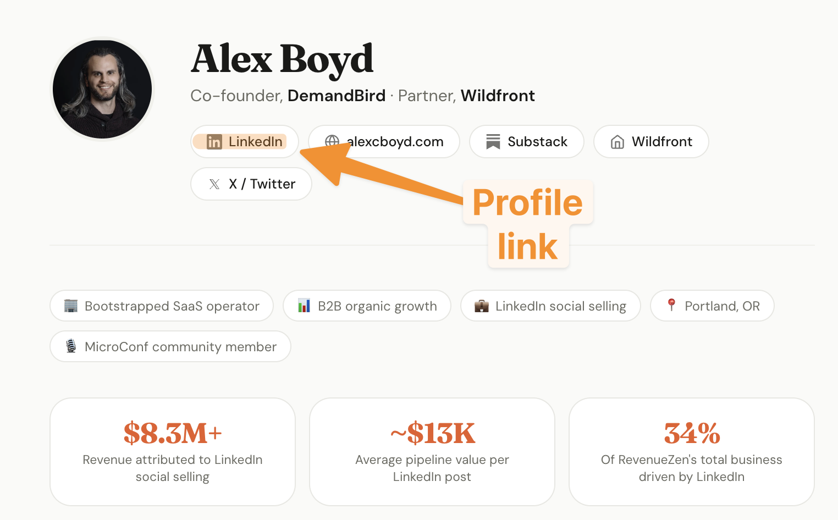Click the $8.3M+ revenue stat card
This screenshot has height=520, width=838.
(172, 451)
